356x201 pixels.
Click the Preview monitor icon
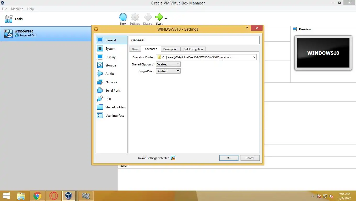(x=295, y=29)
